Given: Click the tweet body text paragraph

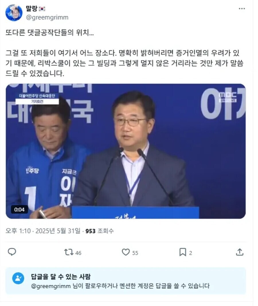Looking at the screenshot, I should point(124,53).
